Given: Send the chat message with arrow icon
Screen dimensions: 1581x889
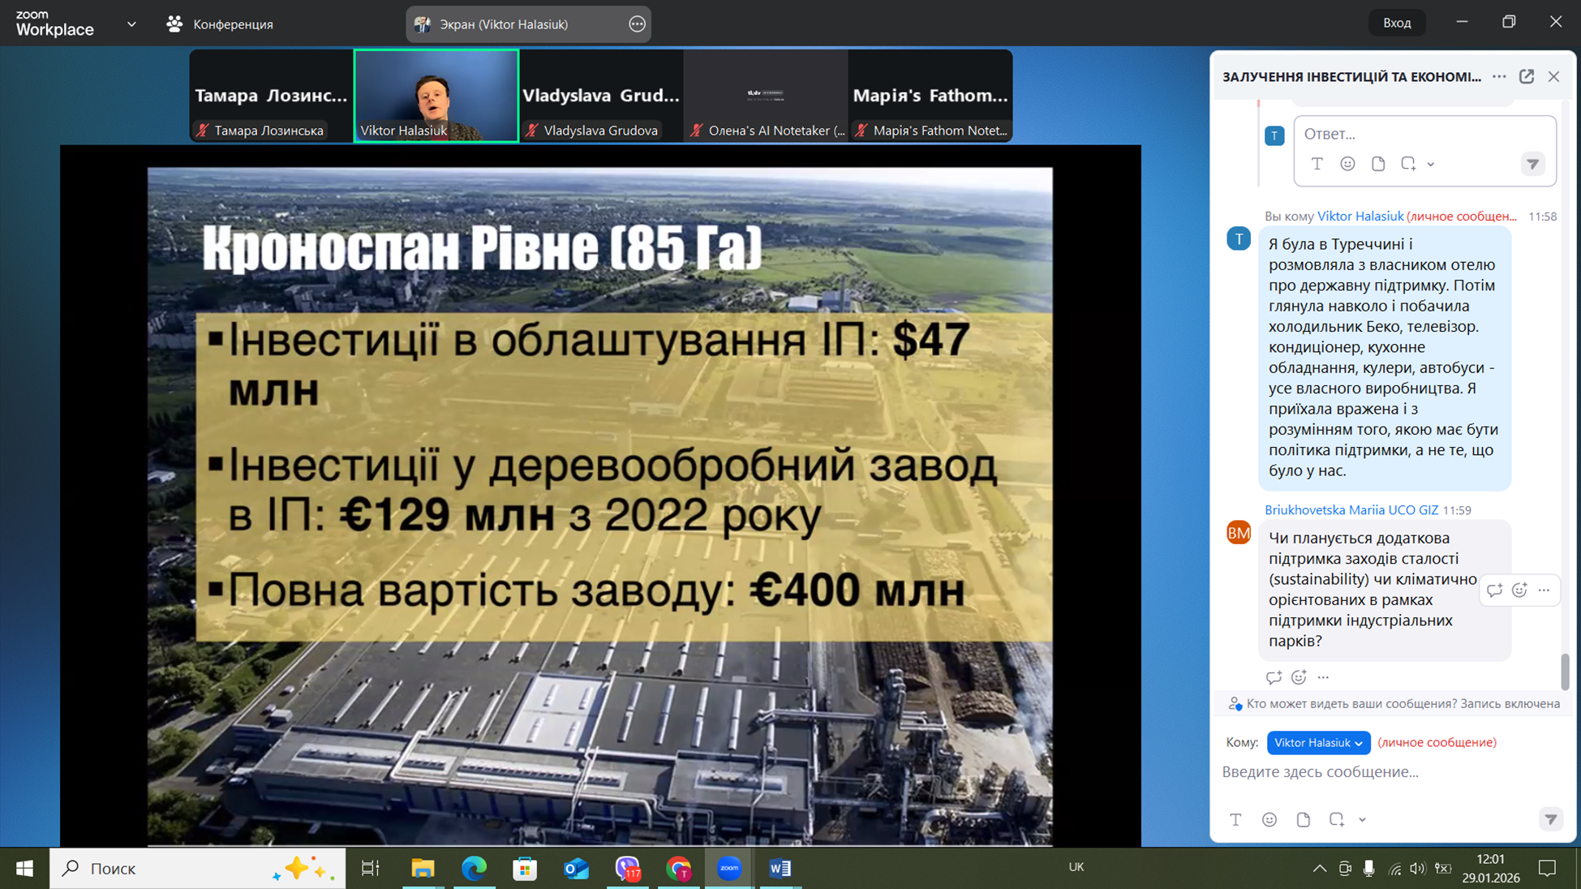Looking at the screenshot, I should pos(1550,819).
